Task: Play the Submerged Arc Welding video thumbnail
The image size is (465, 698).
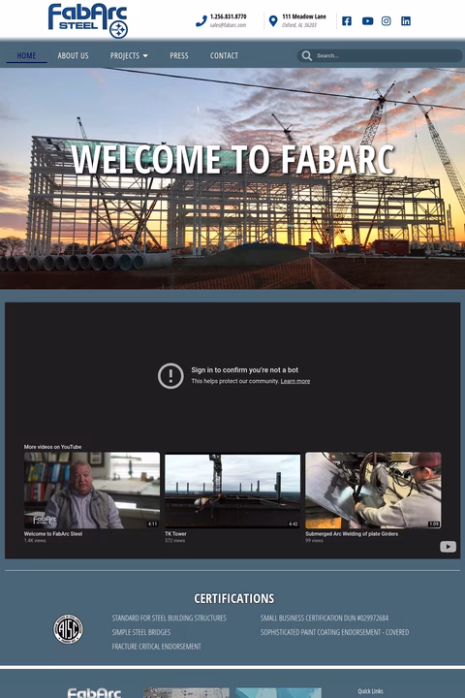Action: coord(373,491)
